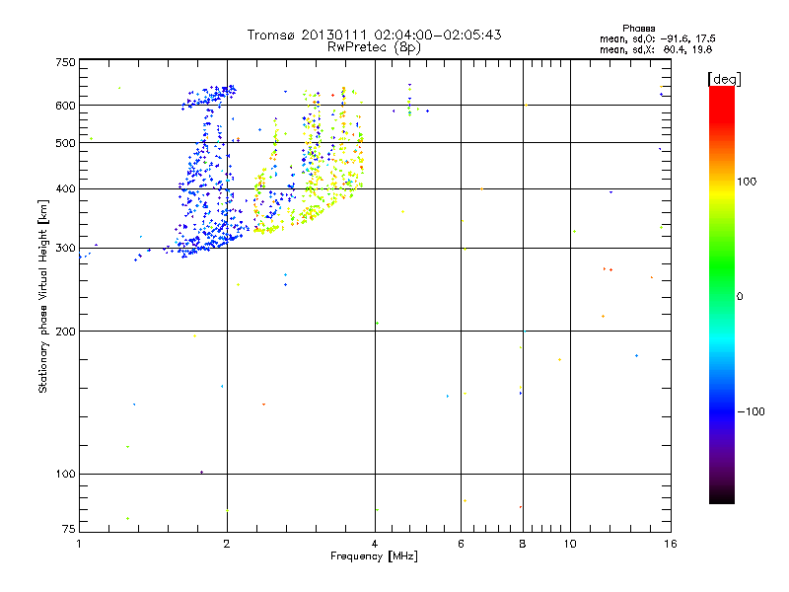
Task: Click the 300 height axis tick label
Action: click(65, 249)
